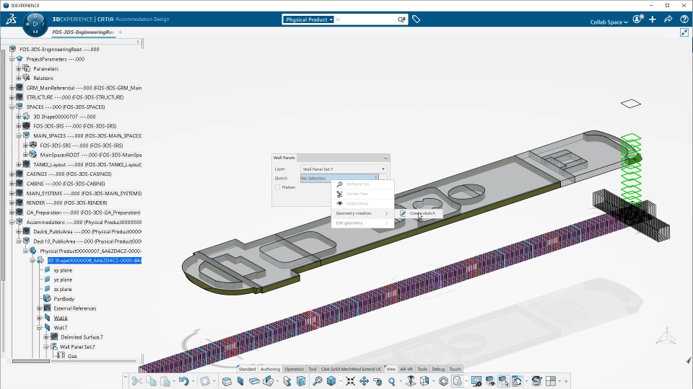Click the Copy icon in bottom toolbar

pyautogui.click(x=151, y=381)
